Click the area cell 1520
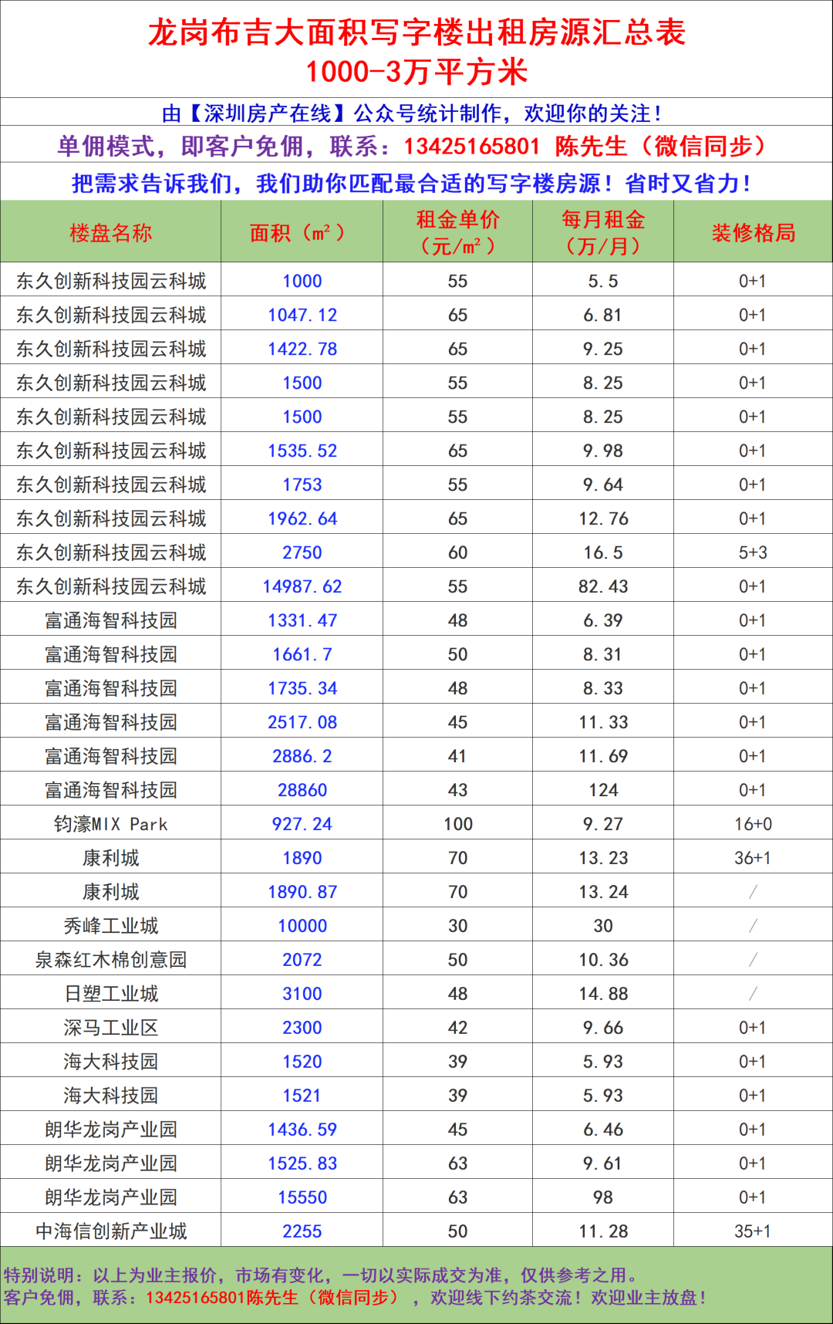The height and width of the screenshot is (1324, 833). (302, 1062)
